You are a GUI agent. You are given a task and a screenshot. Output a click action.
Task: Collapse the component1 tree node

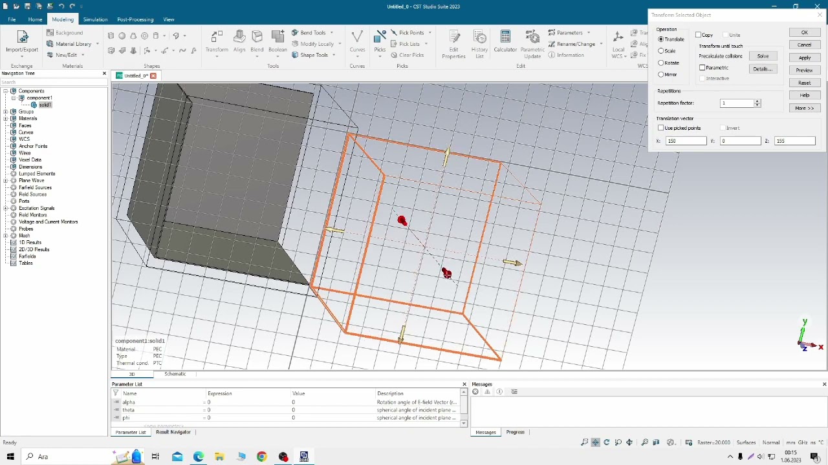14,98
